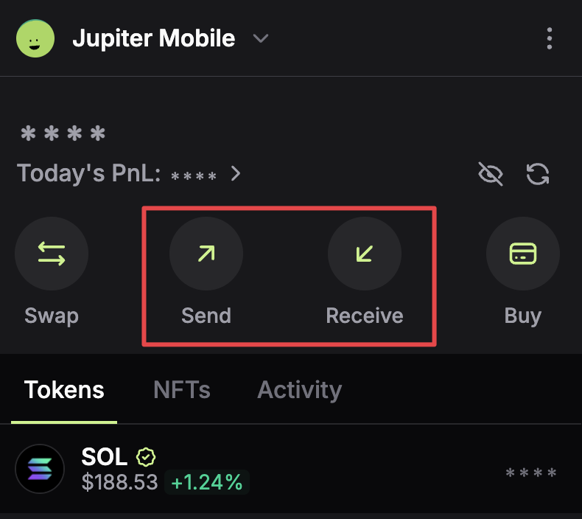Click the Receive arrow icon
Viewport: 582px width, 519px height.
(x=365, y=254)
